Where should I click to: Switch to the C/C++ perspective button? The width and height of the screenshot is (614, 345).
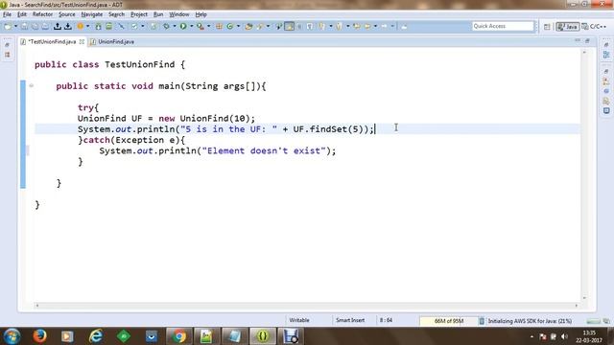[x=594, y=27]
